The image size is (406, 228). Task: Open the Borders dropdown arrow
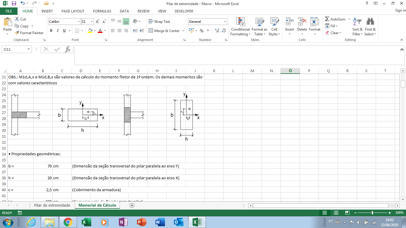[x=82, y=31]
